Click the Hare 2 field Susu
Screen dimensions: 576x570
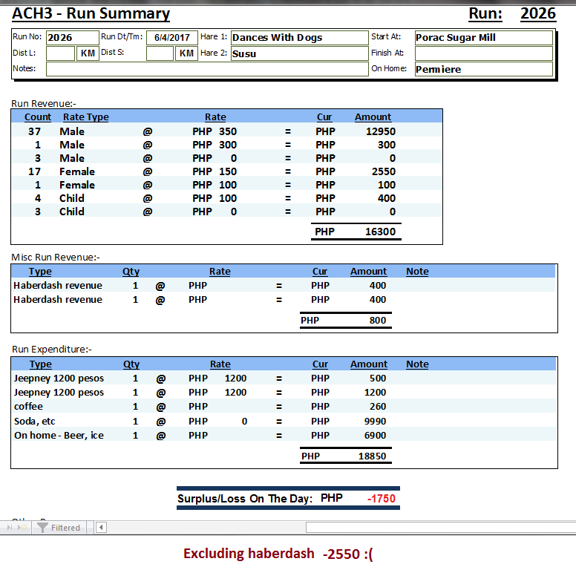298,53
